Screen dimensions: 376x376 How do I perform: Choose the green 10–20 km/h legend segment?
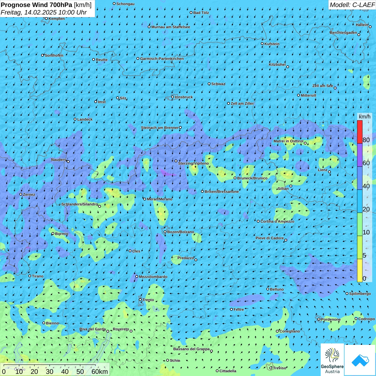tap(360, 225)
